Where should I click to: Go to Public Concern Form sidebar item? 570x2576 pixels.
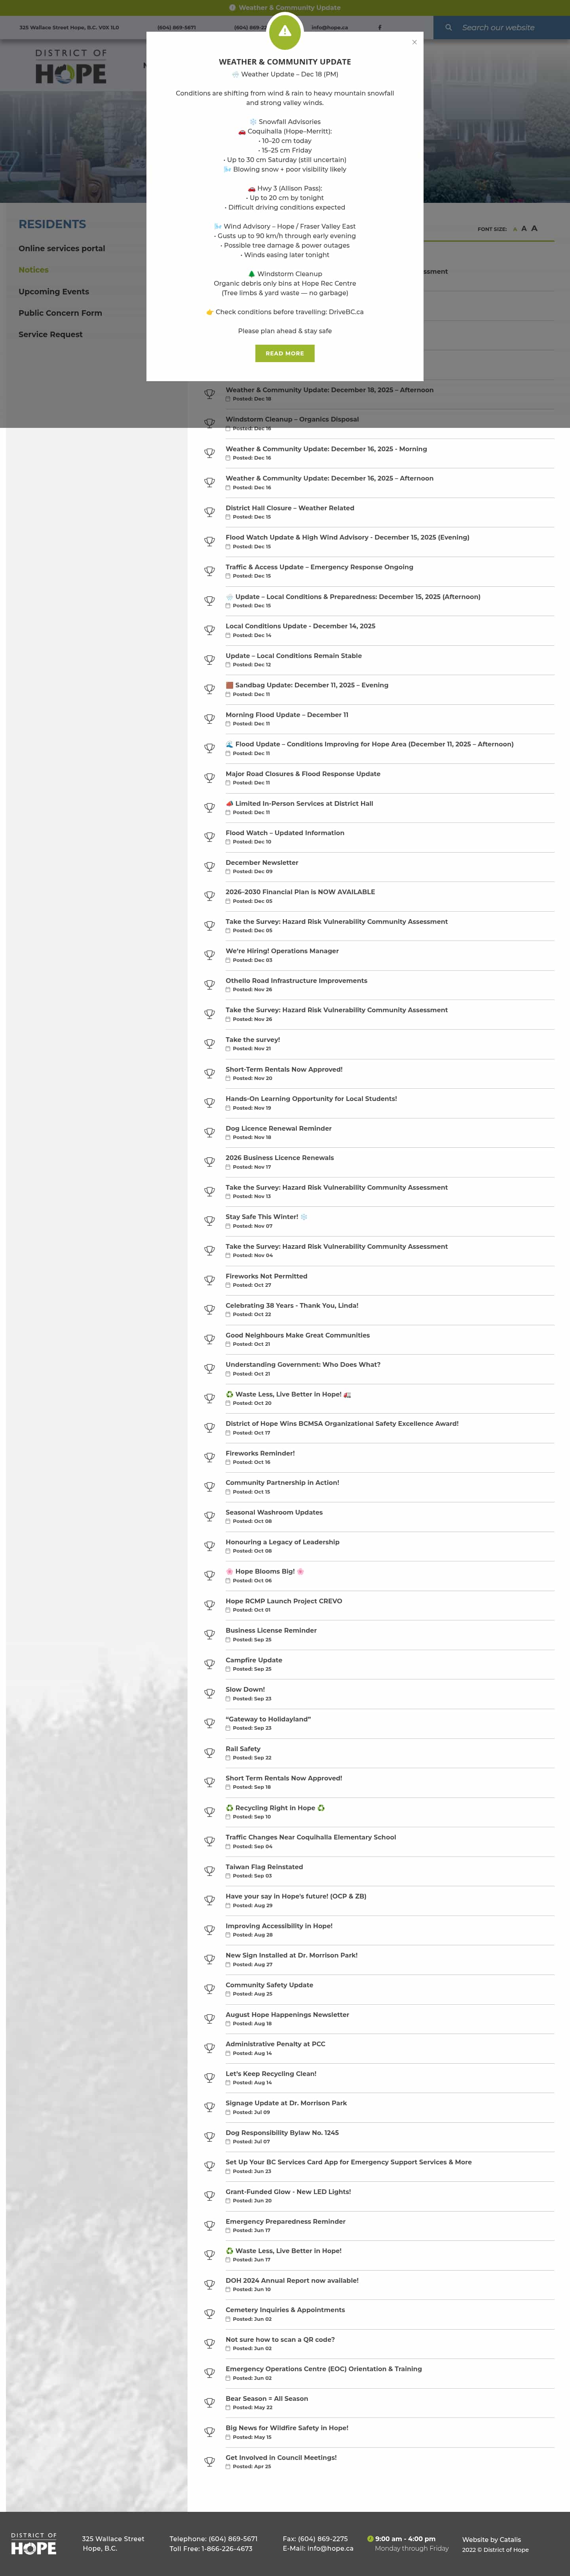60,313
